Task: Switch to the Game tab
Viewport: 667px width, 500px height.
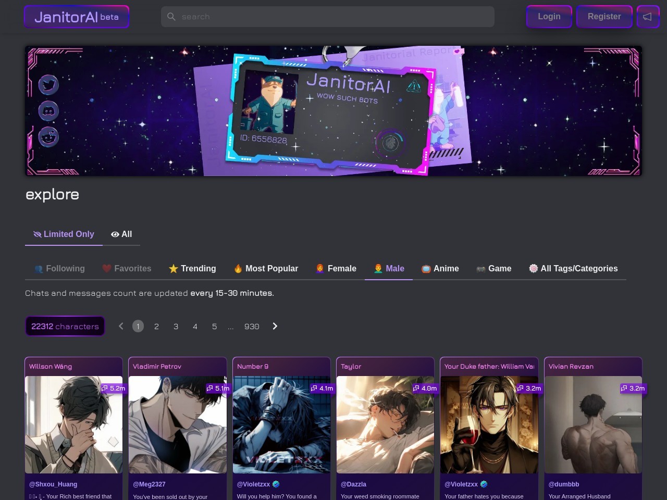Action: (494, 269)
